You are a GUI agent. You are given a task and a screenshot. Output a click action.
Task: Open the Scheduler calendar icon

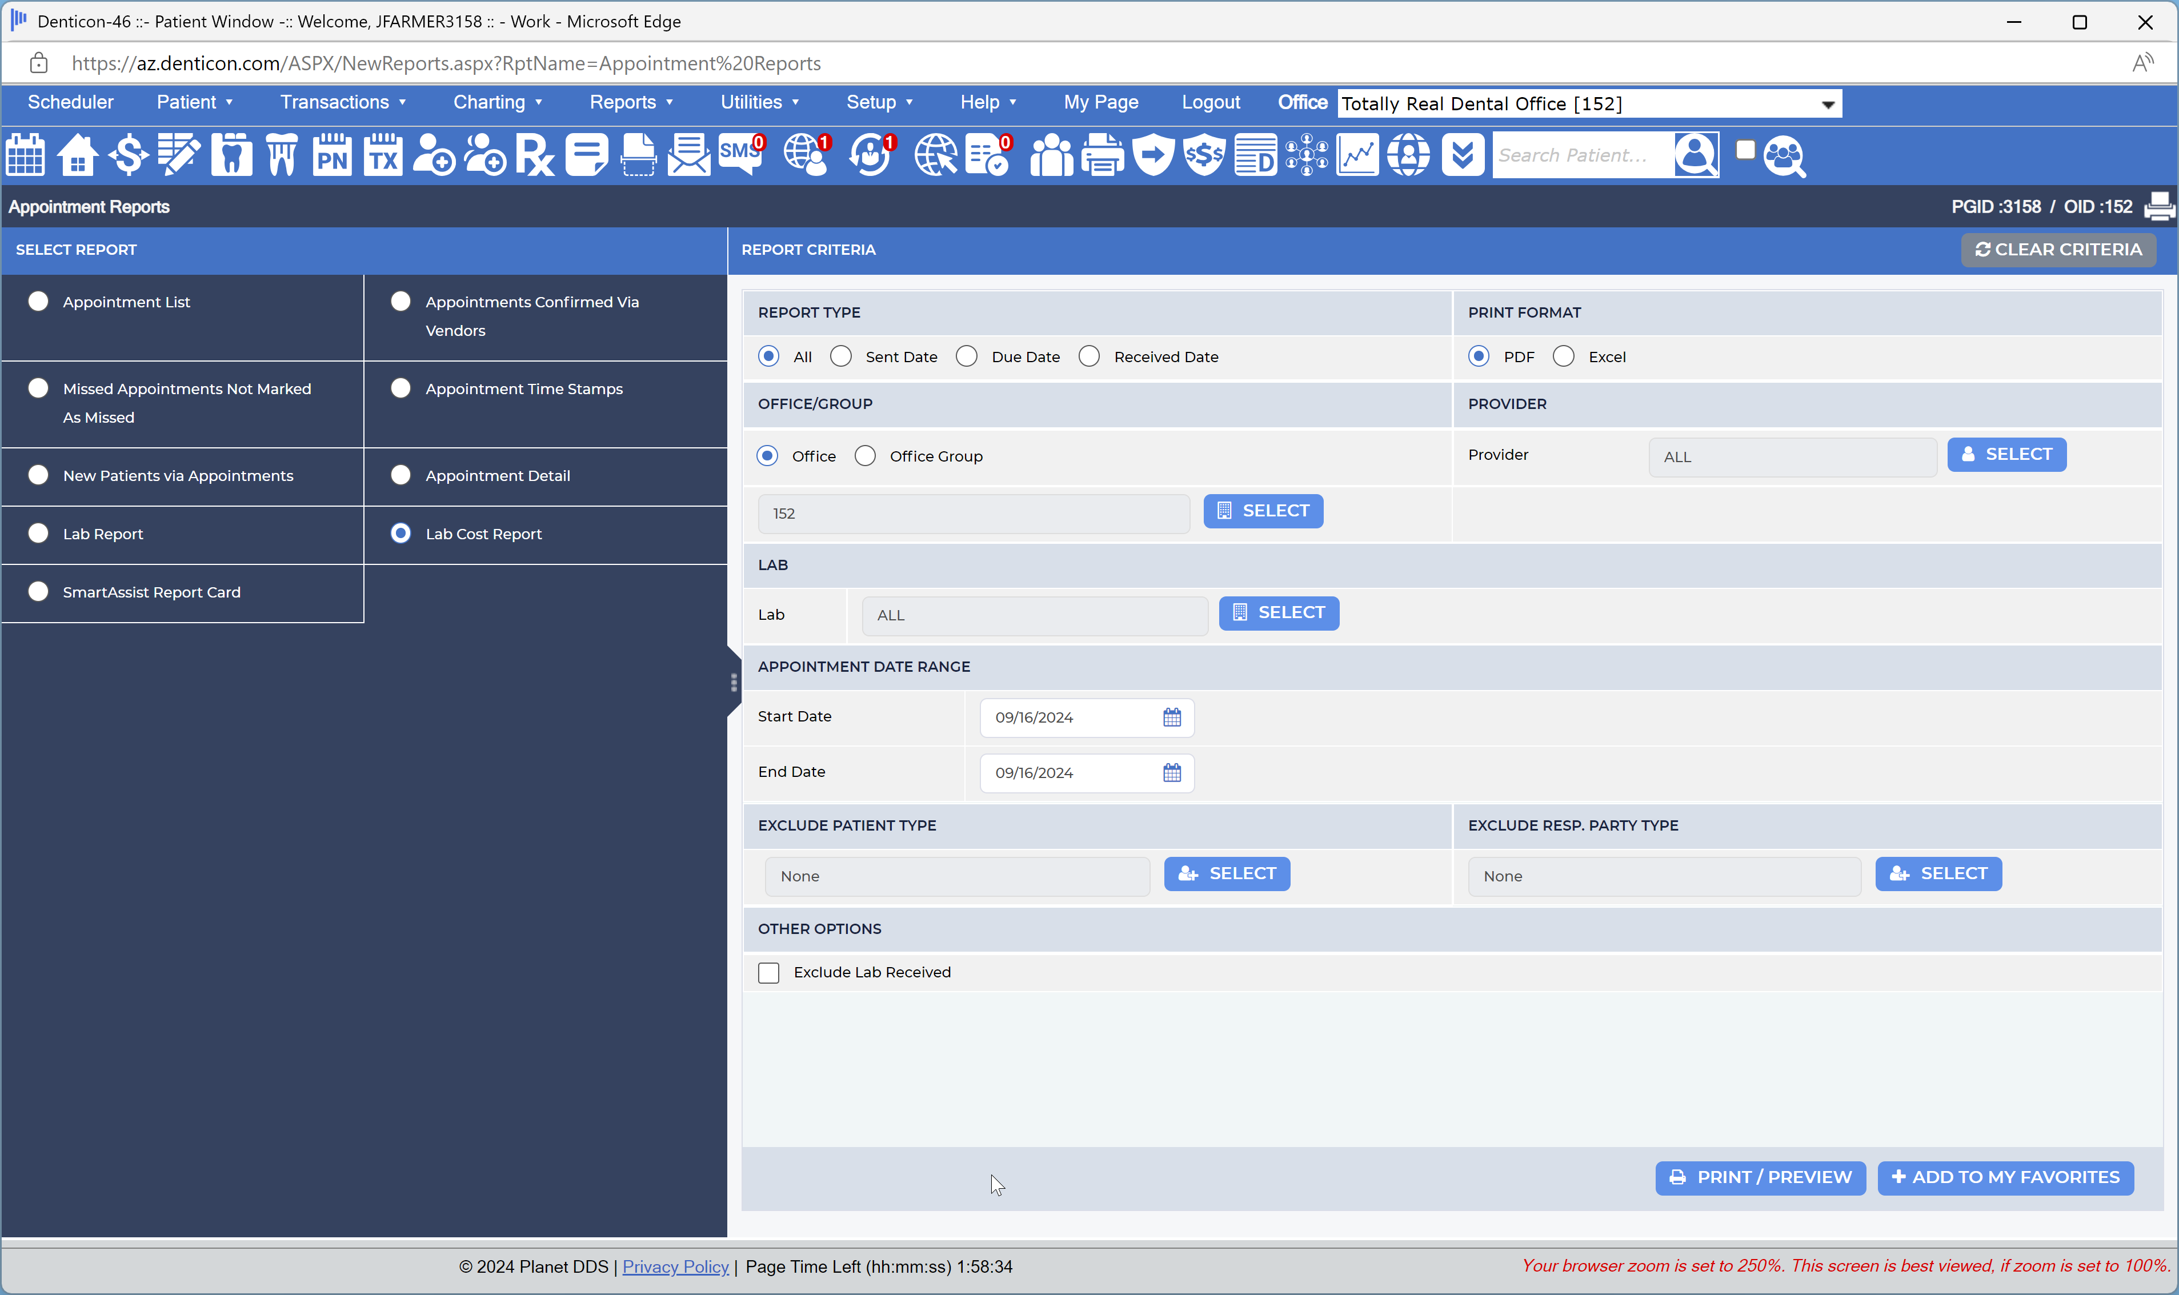pos(25,155)
